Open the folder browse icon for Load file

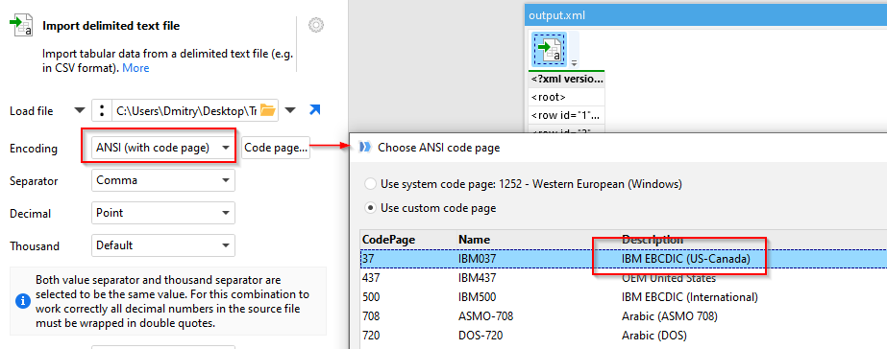click(267, 110)
